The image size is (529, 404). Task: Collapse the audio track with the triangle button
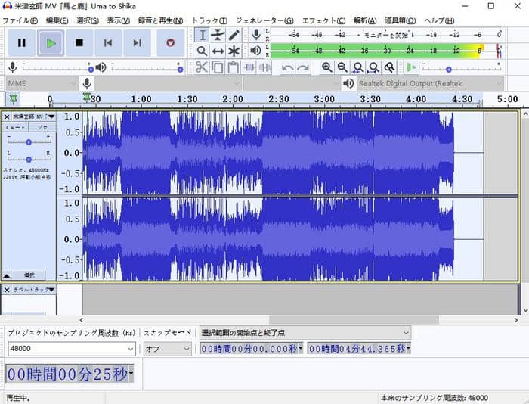pos(7,275)
